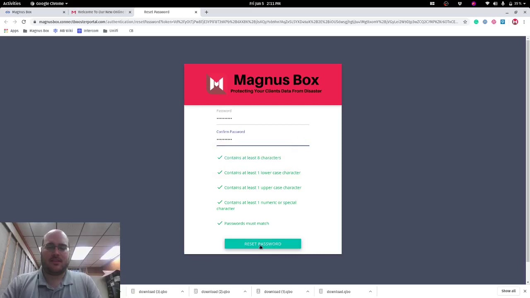This screenshot has width=530, height=298.
Task: Click 'Passwords must match' text
Action: point(246,223)
